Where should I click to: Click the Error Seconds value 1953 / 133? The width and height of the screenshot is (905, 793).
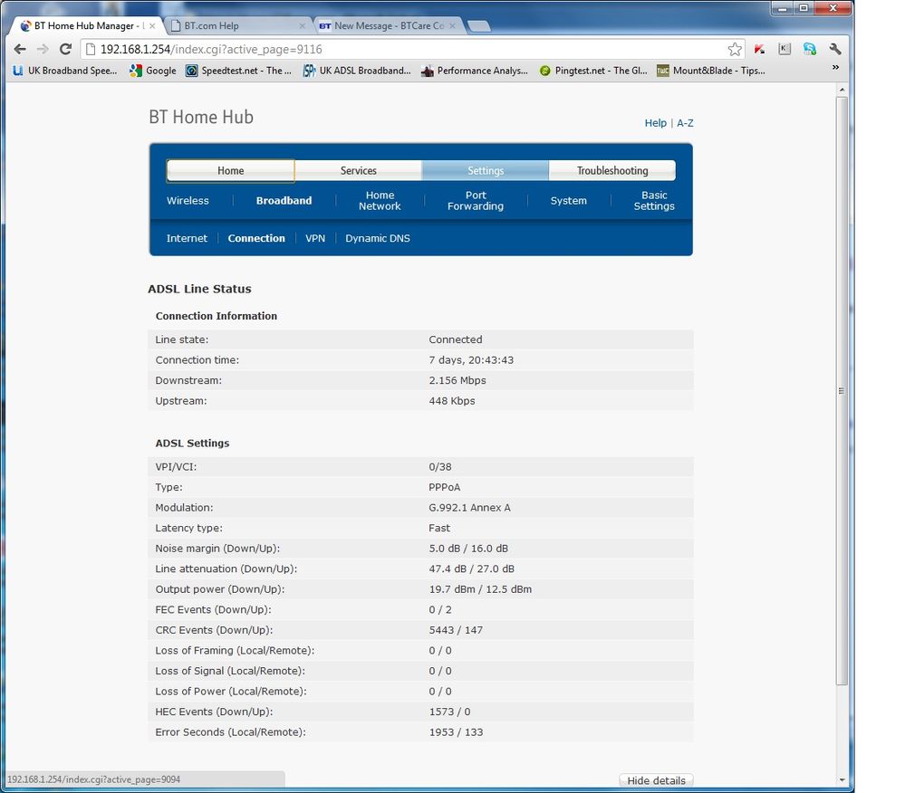pyautogui.click(x=456, y=731)
